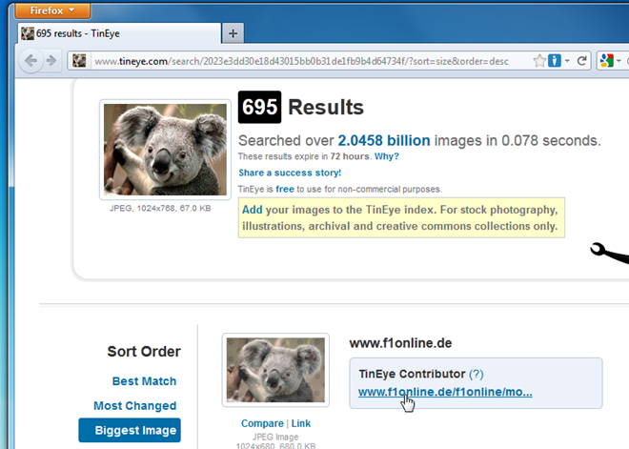629x449 pixels.
Task: Click the site favicon in address bar
Action: [79, 61]
